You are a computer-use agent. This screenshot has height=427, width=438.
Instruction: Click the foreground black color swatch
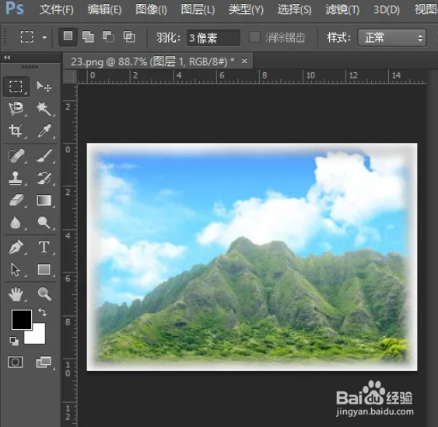[22, 320]
